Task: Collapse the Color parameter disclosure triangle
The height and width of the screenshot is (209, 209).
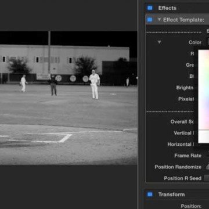Action: coord(159,42)
